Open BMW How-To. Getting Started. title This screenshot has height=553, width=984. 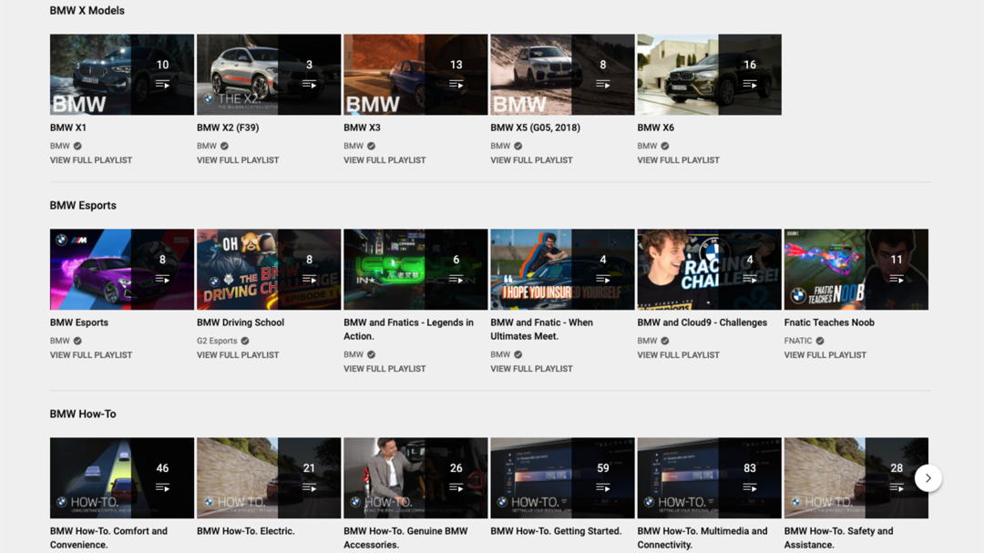[556, 531]
